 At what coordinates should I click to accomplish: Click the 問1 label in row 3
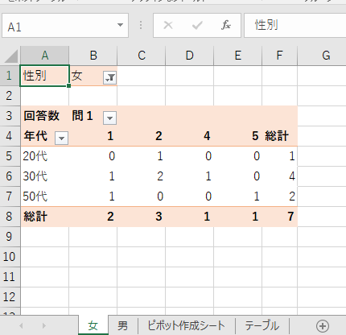point(82,116)
